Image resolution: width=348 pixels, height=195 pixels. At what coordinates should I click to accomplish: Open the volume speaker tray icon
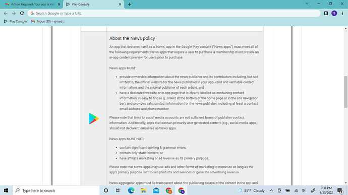(x=304, y=190)
